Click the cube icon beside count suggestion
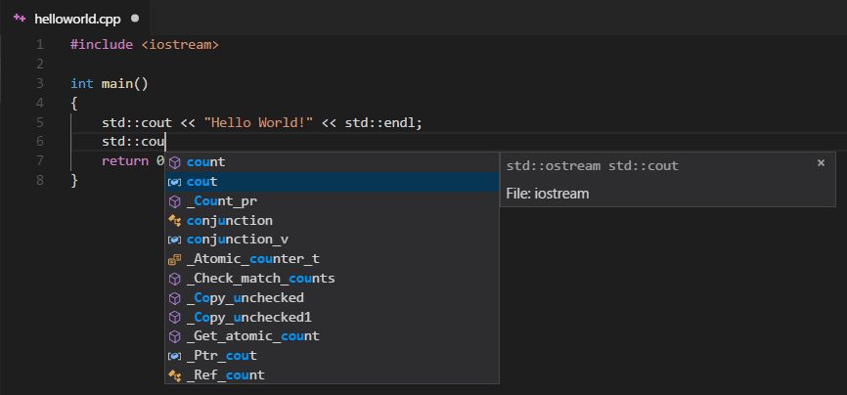This screenshot has height=395, width=847. click(175, 162)
